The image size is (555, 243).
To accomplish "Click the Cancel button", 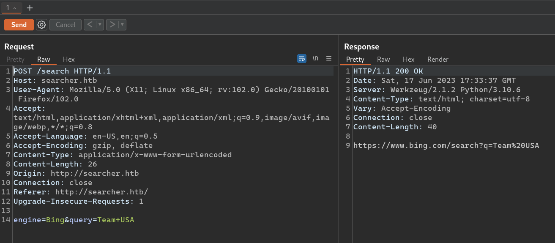I will (66, 25).
